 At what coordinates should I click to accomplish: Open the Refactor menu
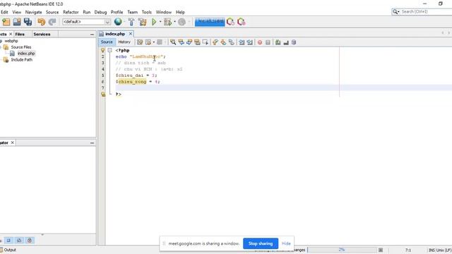pos(71,12)
